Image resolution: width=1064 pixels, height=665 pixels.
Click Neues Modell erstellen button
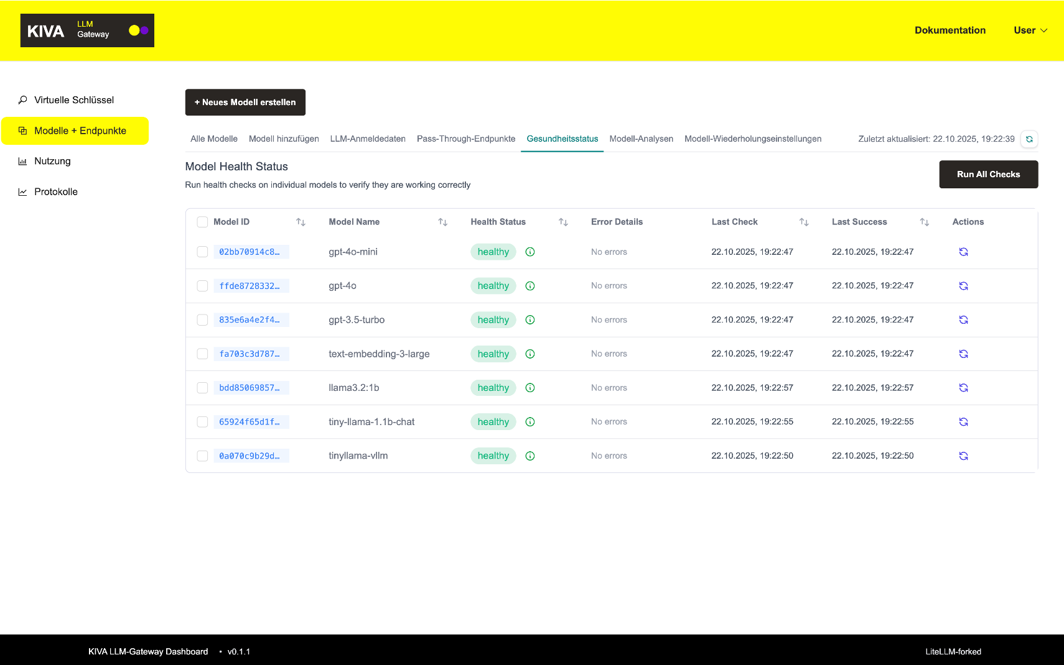(245, 103)
